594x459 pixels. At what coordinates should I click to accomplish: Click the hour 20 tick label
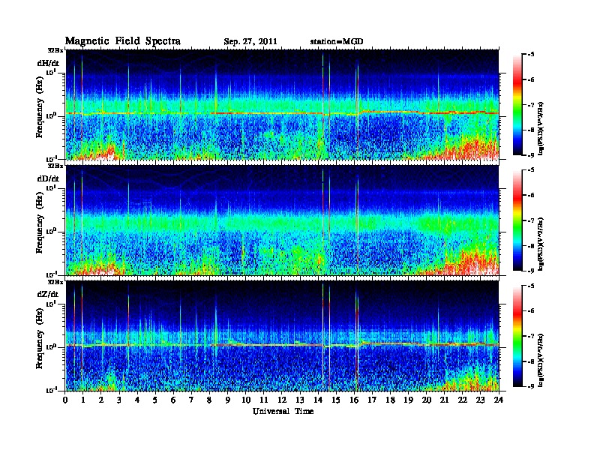coord(427,400)
